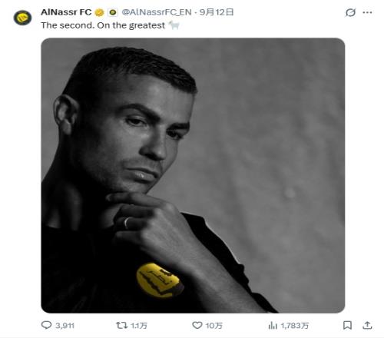Bookmark this post
Image resolution: width=384 pixels, height=338 pixels.
click(347, 325)
